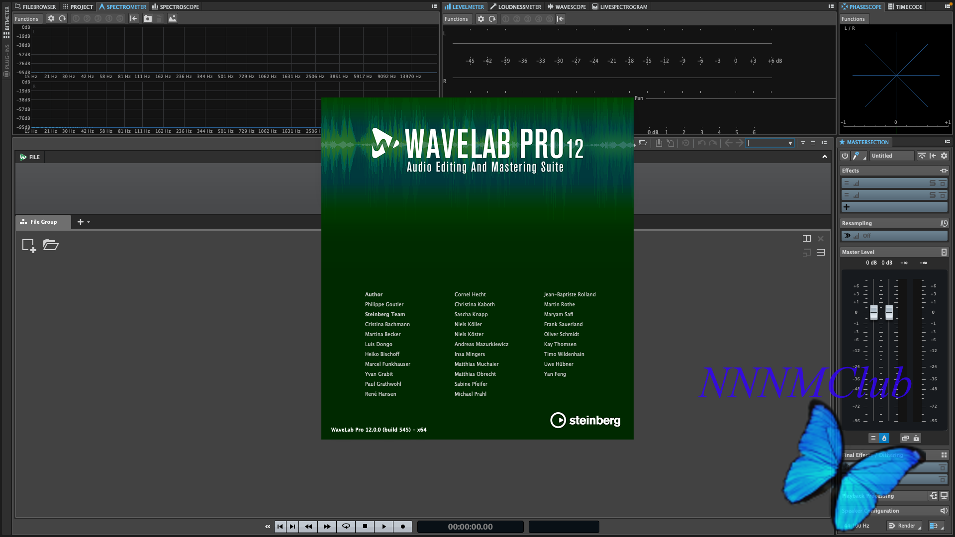
Task: Collapse the Master Level pane
Action: (x=944, y=252)
